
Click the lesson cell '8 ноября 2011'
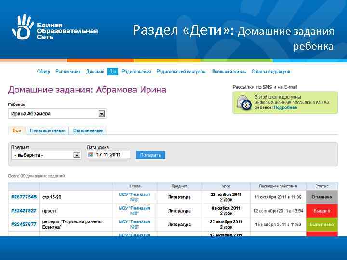[x=226, y=211]
